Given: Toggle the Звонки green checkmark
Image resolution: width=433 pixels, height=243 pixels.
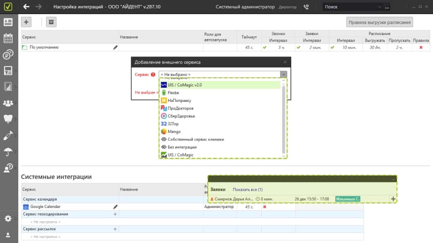Looking at the screenshot, I should [264, 47].
